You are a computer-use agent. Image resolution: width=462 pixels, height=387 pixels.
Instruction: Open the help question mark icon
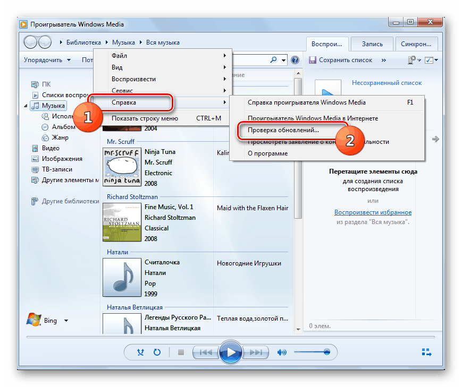click(295, 59)
